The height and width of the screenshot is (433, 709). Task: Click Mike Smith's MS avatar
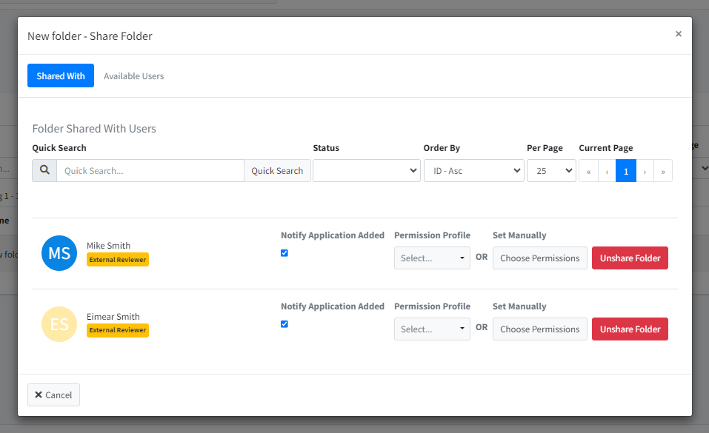pyautogui.click(x=59, y=253)
